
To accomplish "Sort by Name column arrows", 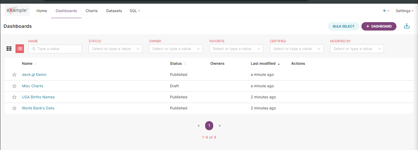I will [x=36, y=63].
